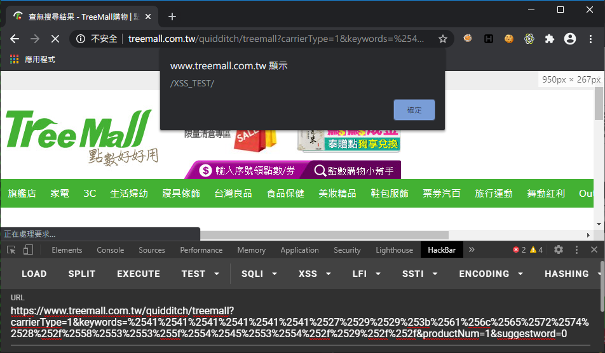605x353 pixels.
Task: Switch to the Elements tab
Action: 67,250
